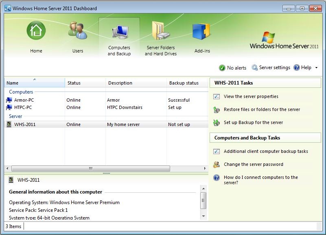Image resolution: width=326 pixels, height=235 pixels.
Task: Click the Successful backup status cell
Action: (x=179, y=100)
